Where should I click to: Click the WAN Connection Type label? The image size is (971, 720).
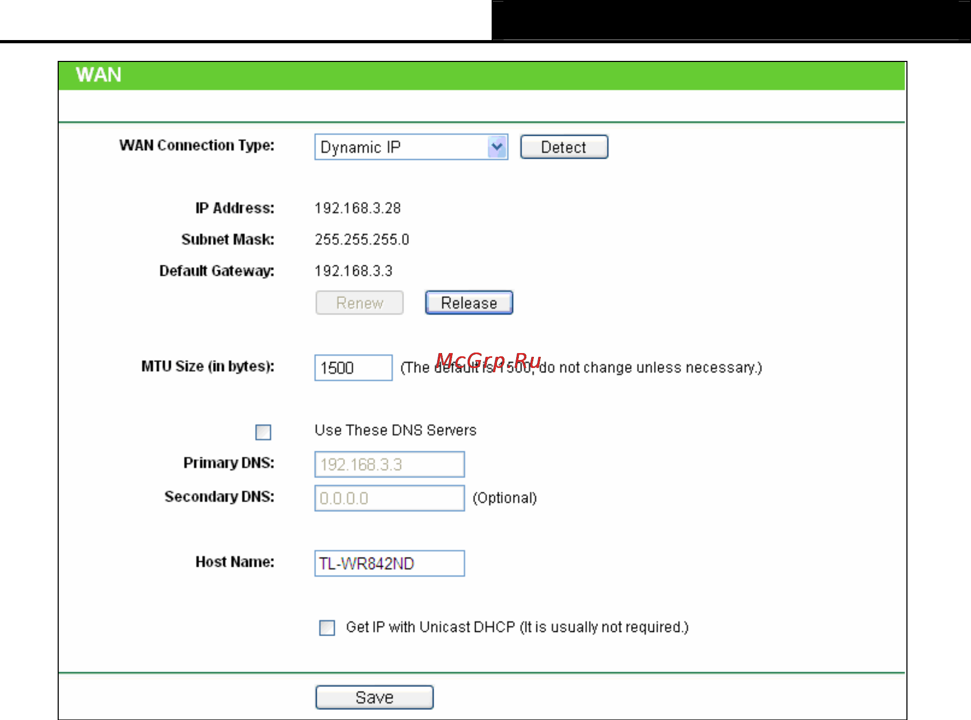pyautogui.click(x=197, y=145)
